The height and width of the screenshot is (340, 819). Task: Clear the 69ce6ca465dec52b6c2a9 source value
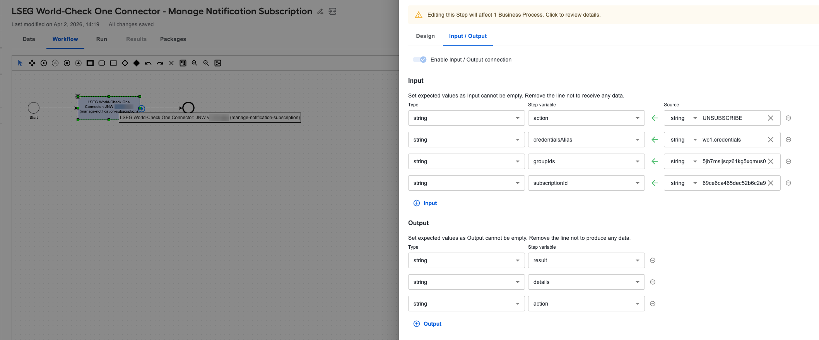pyautogui.click(x=771, y=183)
